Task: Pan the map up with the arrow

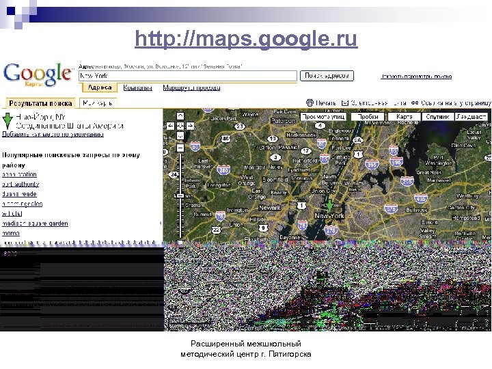Action: (x=180, y=116)
